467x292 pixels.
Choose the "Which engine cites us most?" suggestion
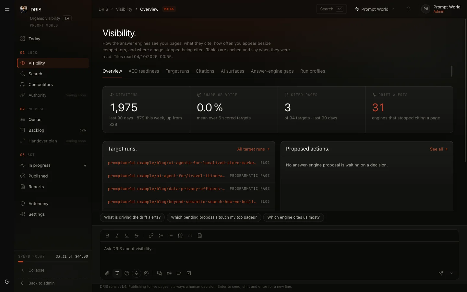[x=293, y=217]
